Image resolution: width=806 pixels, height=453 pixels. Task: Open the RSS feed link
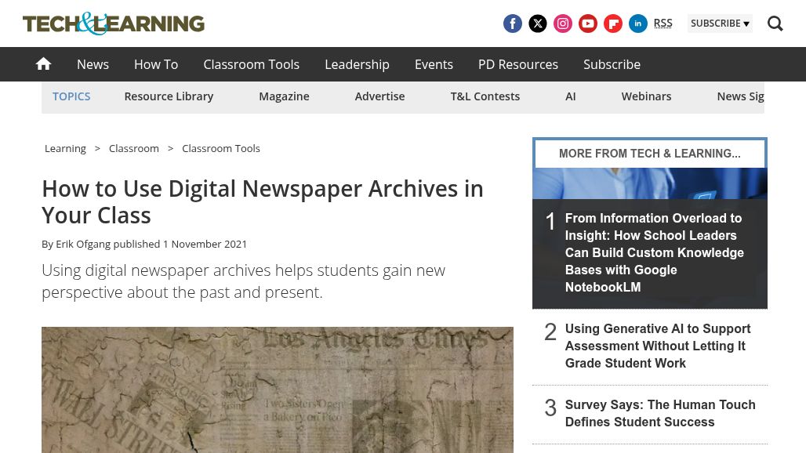(663, 24)
